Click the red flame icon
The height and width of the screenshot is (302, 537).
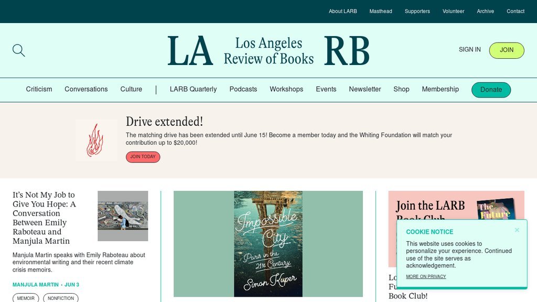95,140
